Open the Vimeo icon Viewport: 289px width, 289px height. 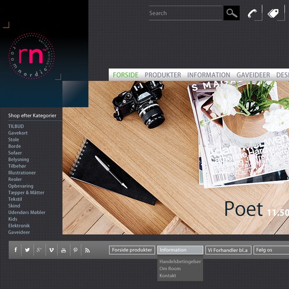pyautogui.click(x=51, y=250)
